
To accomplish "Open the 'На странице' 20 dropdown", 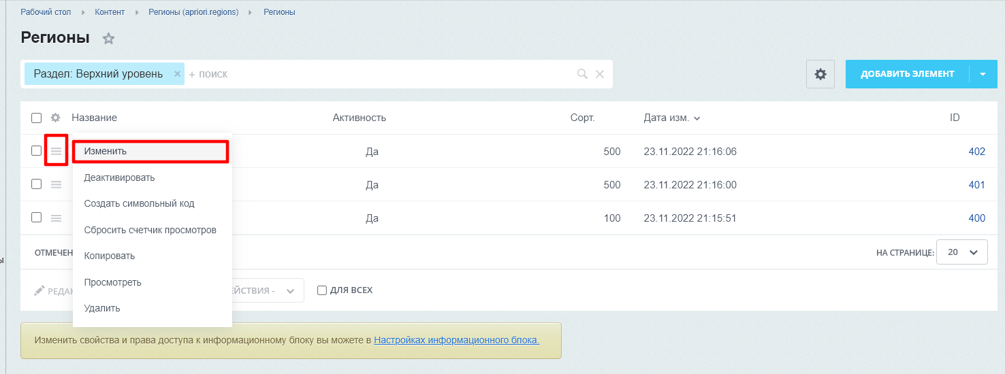I will (962, 252).
